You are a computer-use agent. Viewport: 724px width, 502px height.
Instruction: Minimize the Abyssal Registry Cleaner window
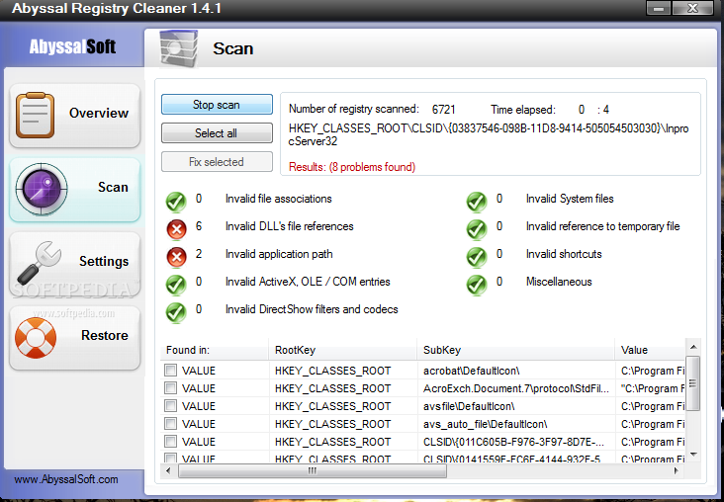[x=659, y=8]
